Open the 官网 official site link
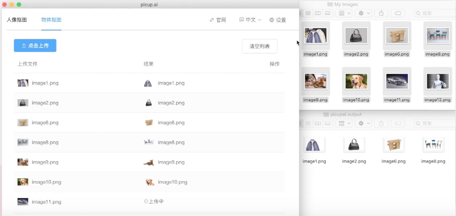456x216 pixels. (x=218, y=20)
